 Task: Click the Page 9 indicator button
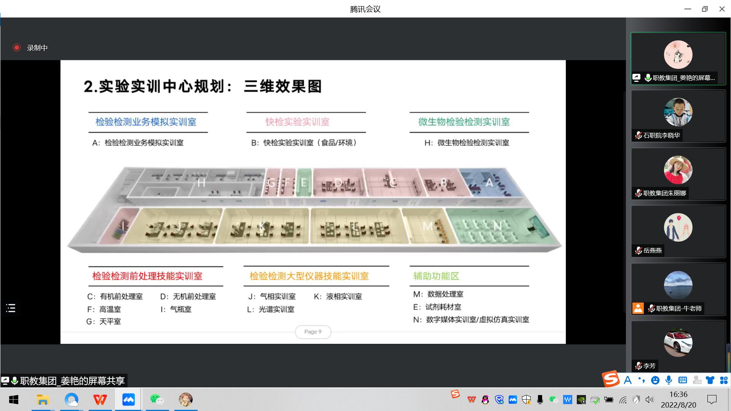pos(313,332)
